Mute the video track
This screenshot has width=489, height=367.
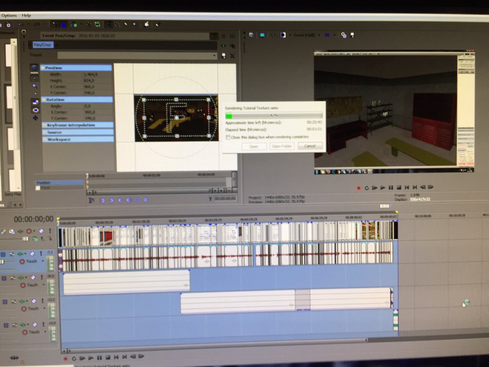pos(41,231)
